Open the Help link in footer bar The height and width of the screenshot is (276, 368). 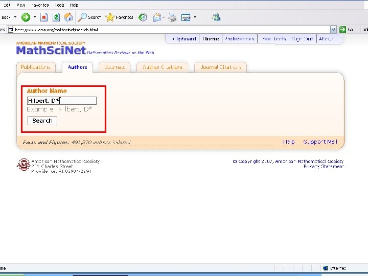(x=289, y=142)
